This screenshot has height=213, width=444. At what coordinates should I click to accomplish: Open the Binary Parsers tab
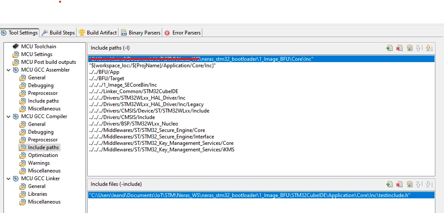(141, 33)
